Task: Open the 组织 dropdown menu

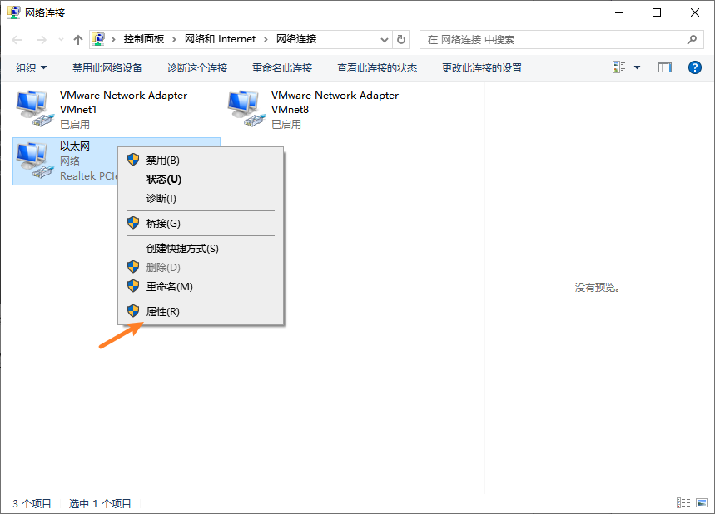Action: (x=32, y=67)
